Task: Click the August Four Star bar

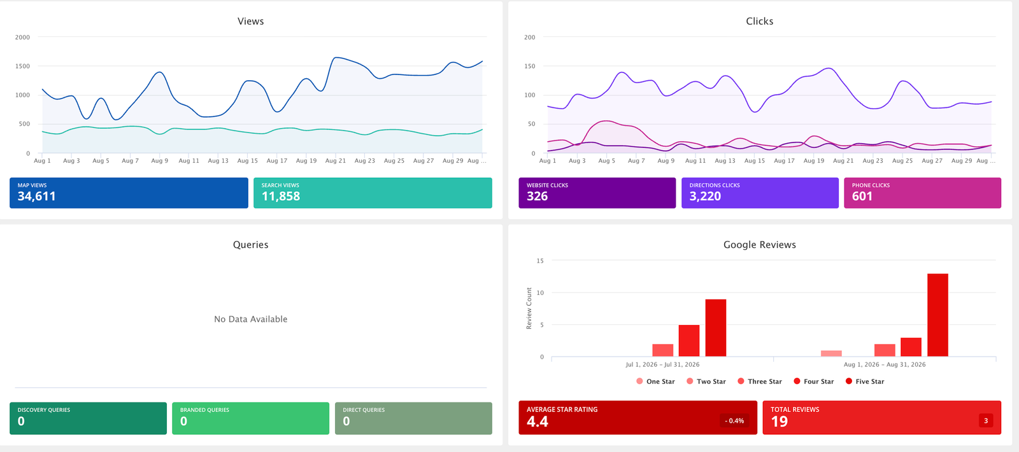Action: coord(911,347)
